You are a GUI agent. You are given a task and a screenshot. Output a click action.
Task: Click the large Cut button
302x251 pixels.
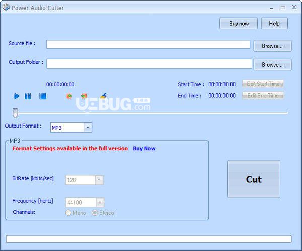(254, 179)
